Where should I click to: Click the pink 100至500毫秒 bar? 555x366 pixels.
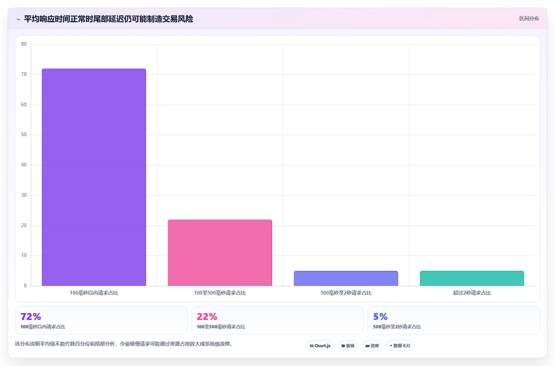(x=220, y=253)
